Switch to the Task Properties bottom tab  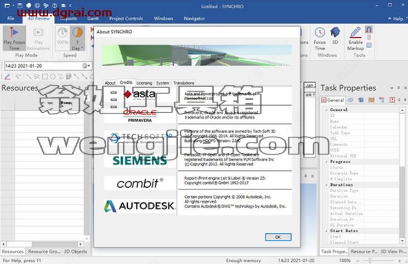tap(334, 251)
